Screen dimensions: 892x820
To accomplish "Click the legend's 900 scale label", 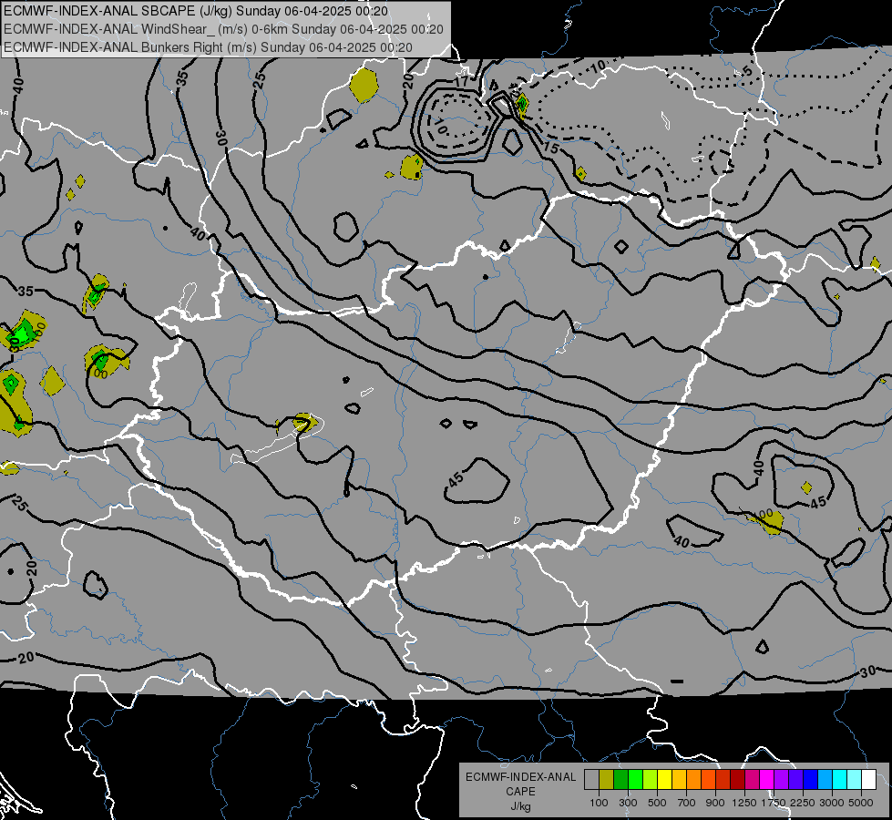I will click(715, 803).
